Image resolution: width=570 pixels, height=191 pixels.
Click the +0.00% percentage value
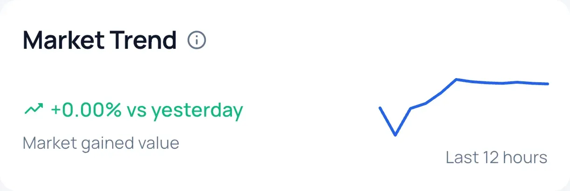(87, 111)
